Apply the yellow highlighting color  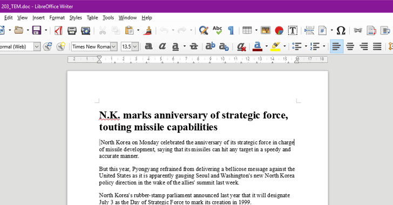275,46
